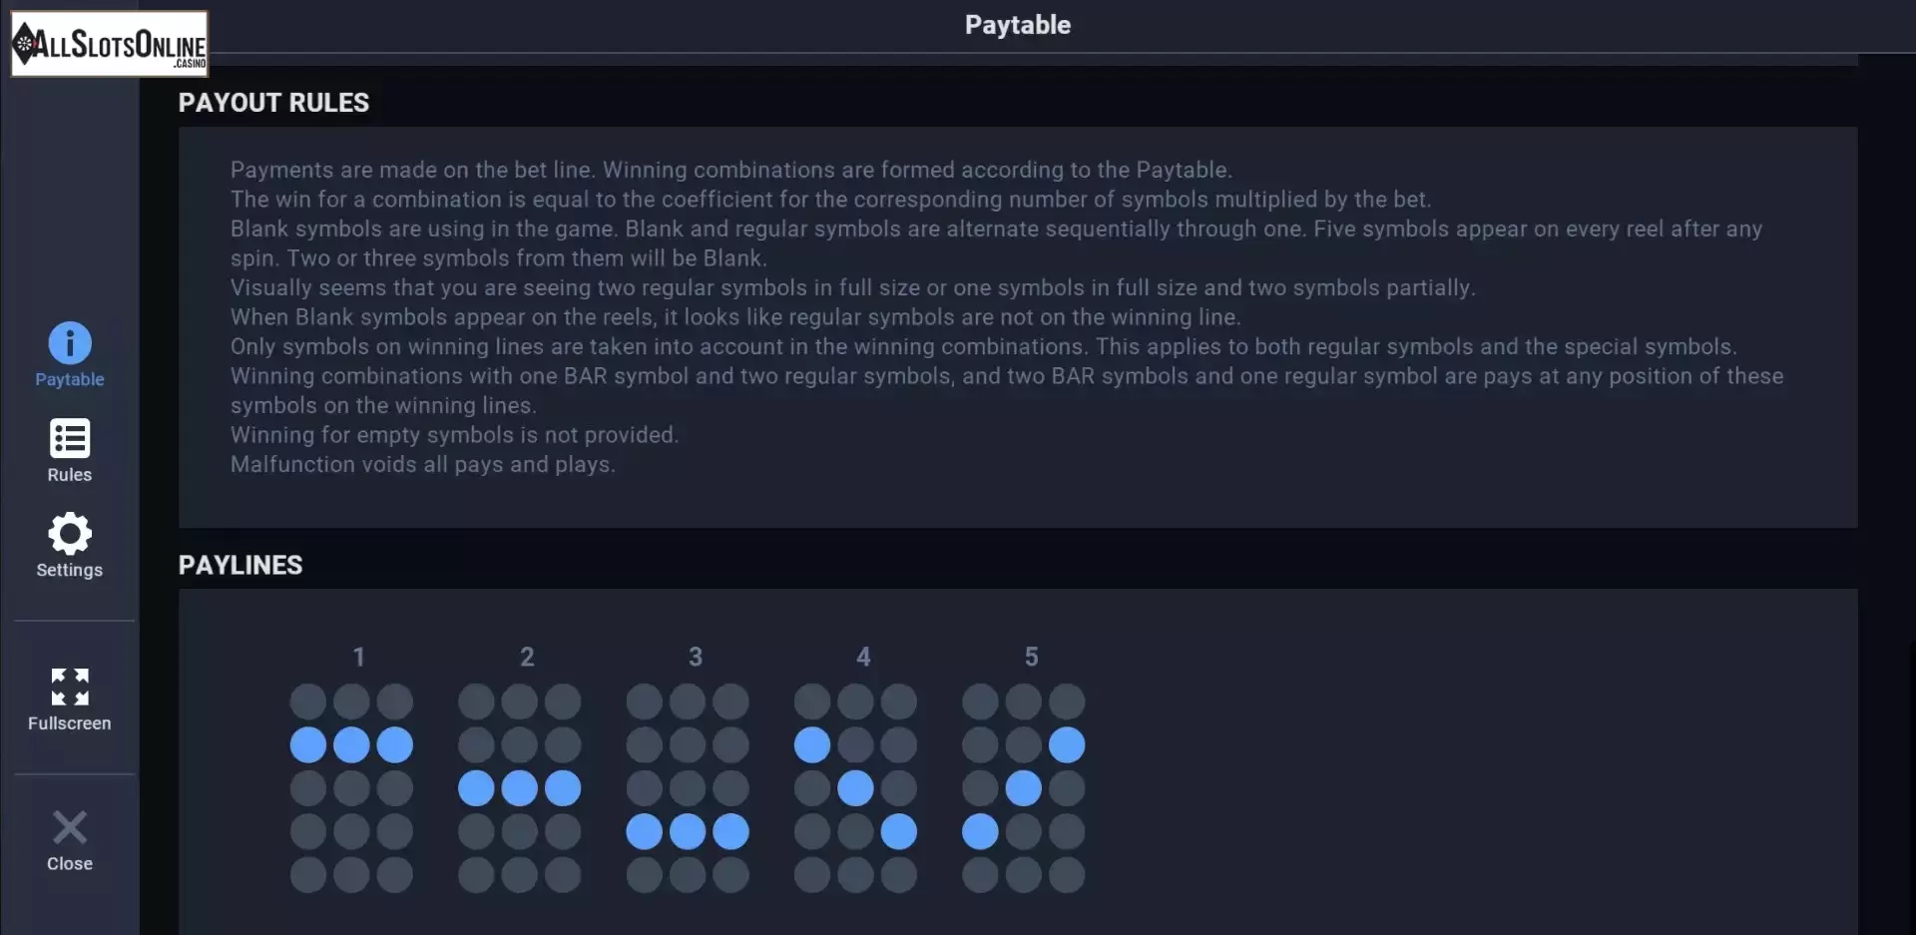Click the payline 5 diagram number

coord(1032,657)
